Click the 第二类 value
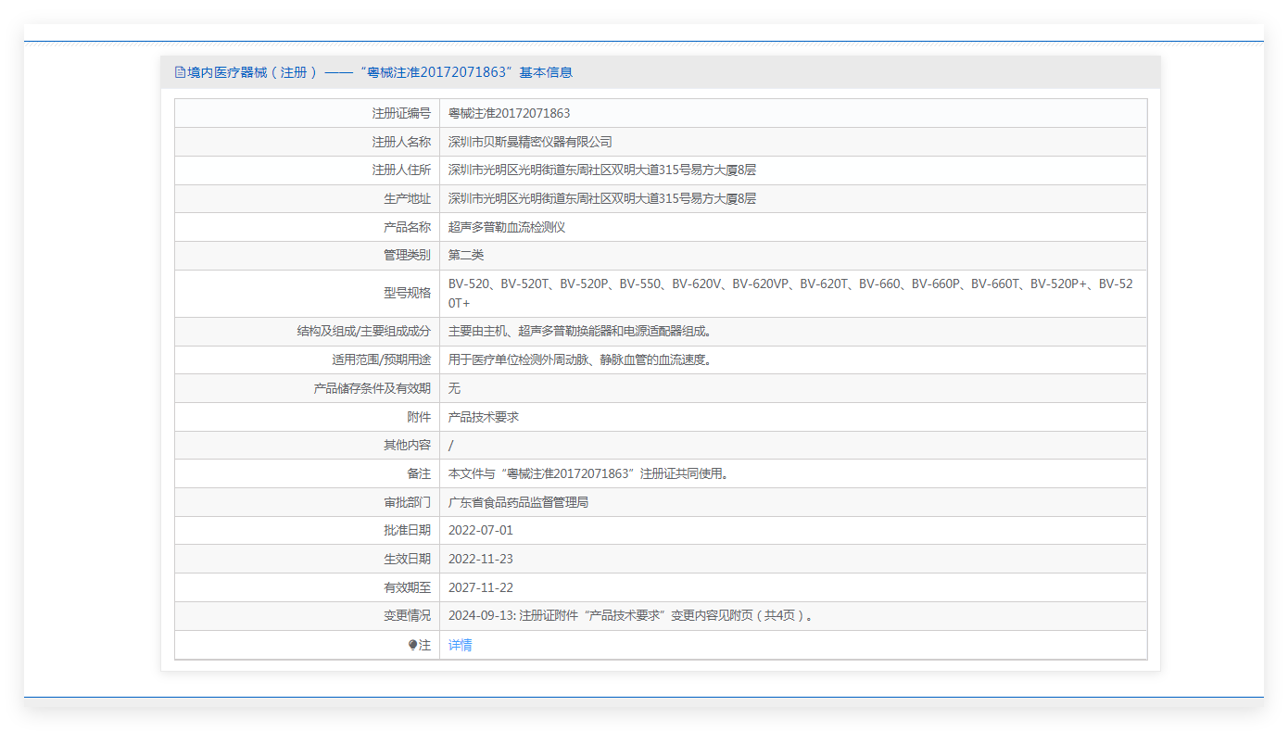This screenshot has height=731, width=1288. pyautogui.click(x=466, y=255)
